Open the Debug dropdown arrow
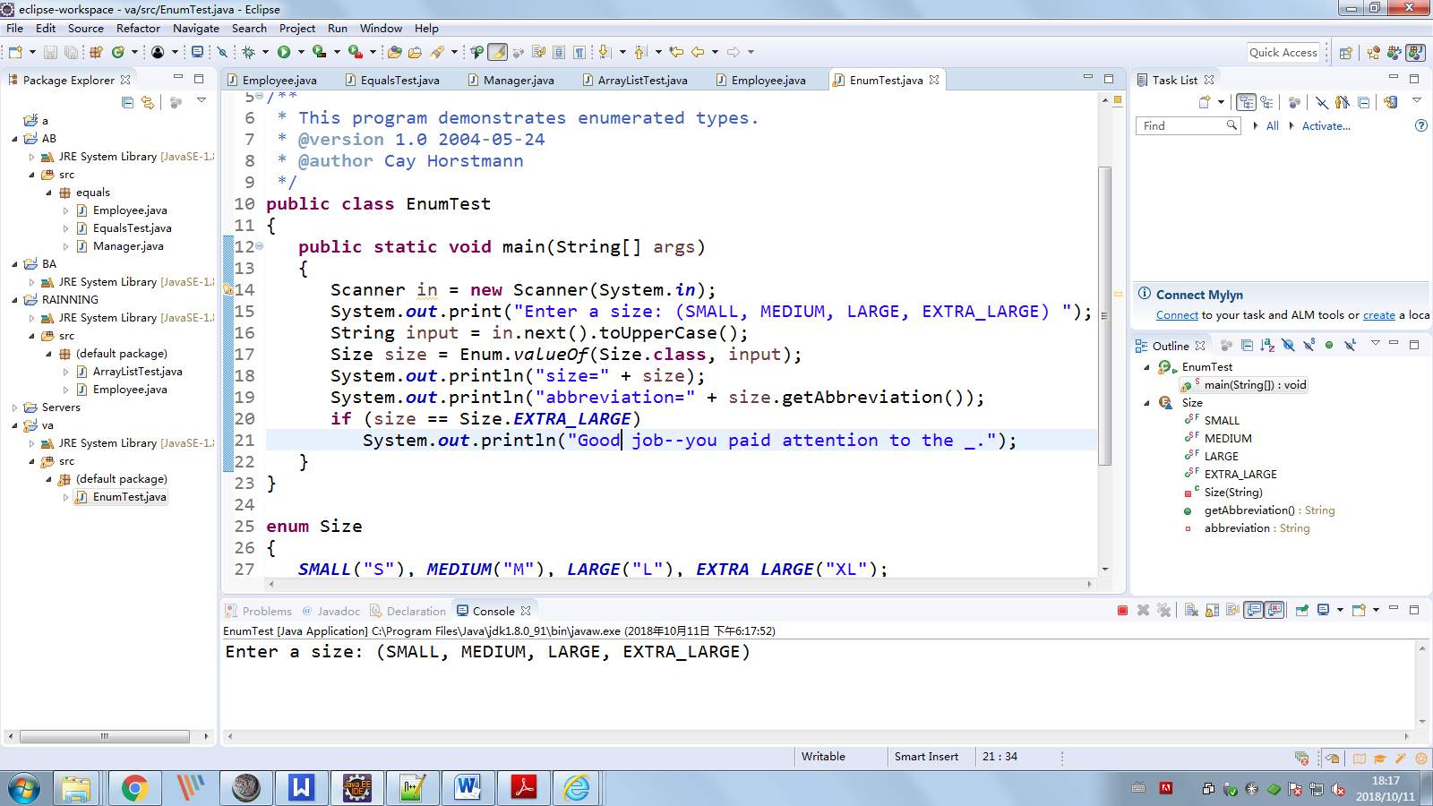This screenshot has width=1433, height=806. click(265, 52)
